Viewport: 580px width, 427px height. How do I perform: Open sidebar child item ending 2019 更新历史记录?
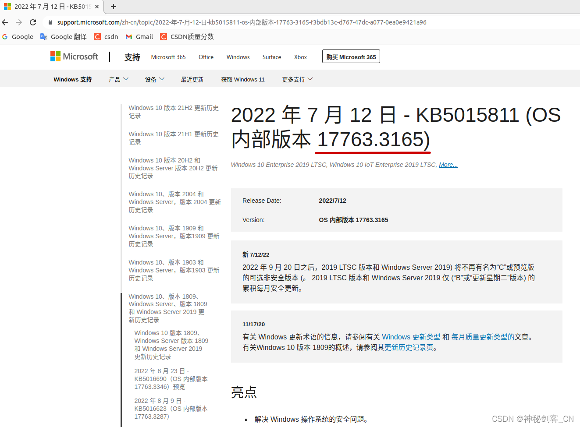pyautogui.click(x=171, y=345)
